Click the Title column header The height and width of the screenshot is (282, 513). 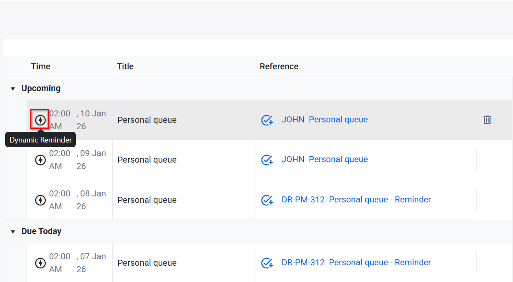[x=125, y=66]
